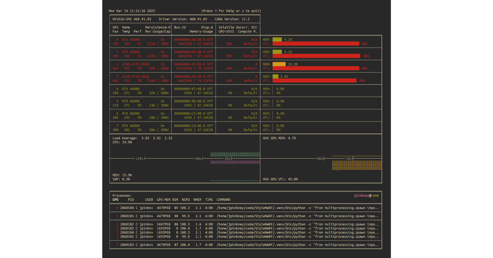Select the GPU 1 memory bar at 9.2%
The height and width of the screenshot is (258, 493).
(277, 52)
